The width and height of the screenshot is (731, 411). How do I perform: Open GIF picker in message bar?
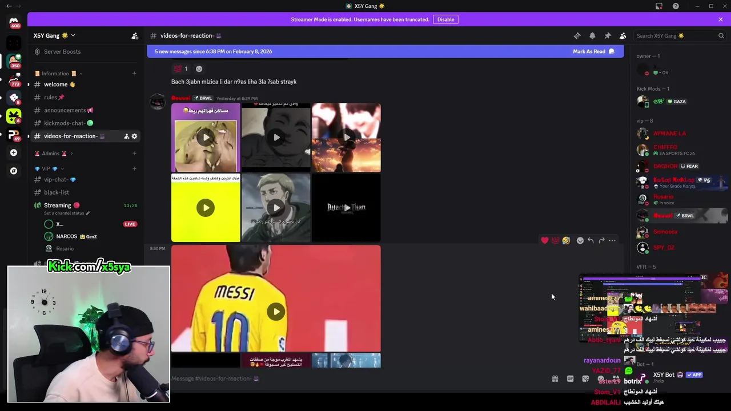570,378
